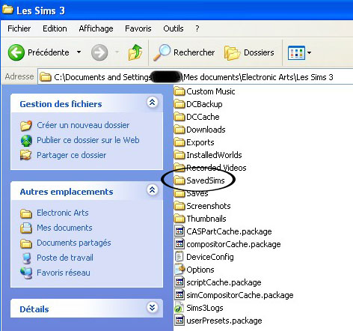Open the Affichage menu
The image size is (353, 331).
point(96,28)
